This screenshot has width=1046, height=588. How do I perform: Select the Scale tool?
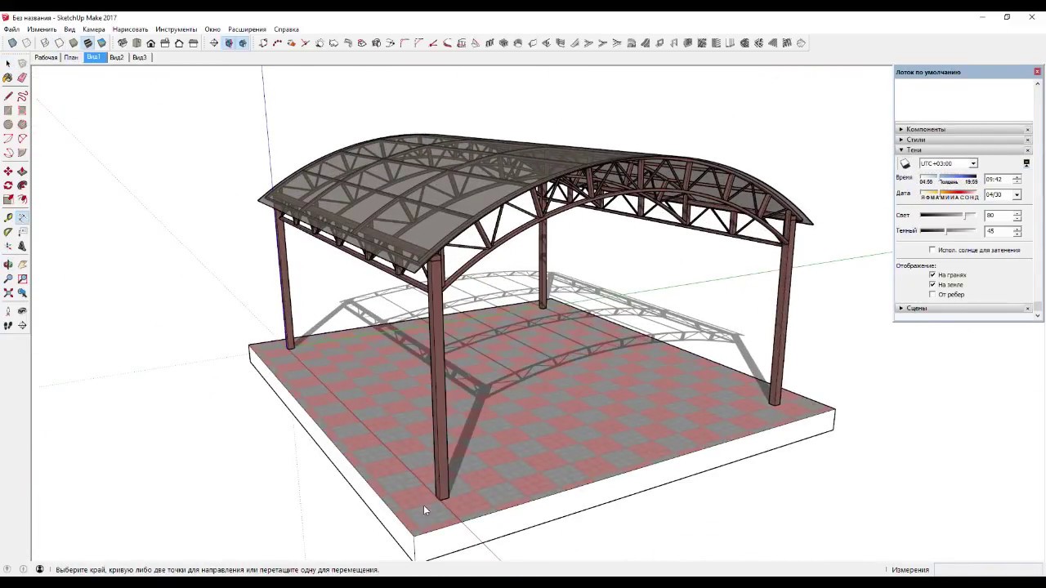point(8,199)
